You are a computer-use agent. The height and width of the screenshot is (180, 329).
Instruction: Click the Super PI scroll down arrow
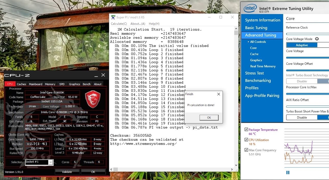pyautogui.click(x=236, y=165)
